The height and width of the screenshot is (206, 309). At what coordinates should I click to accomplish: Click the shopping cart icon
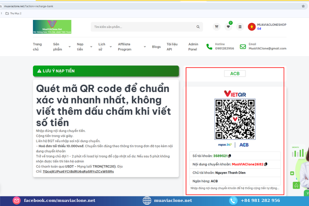[x=216, y=27]
